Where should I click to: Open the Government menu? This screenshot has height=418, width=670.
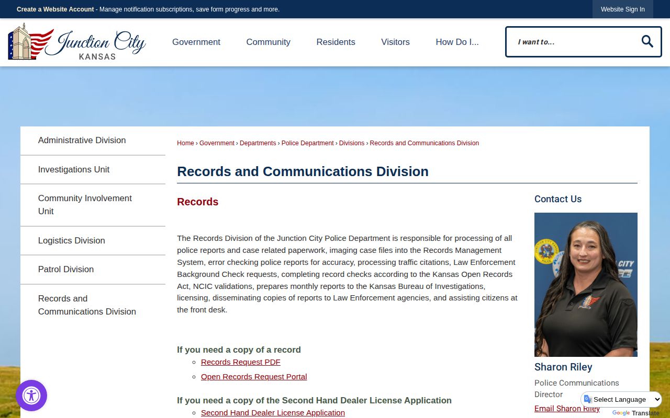pos(196,42)
